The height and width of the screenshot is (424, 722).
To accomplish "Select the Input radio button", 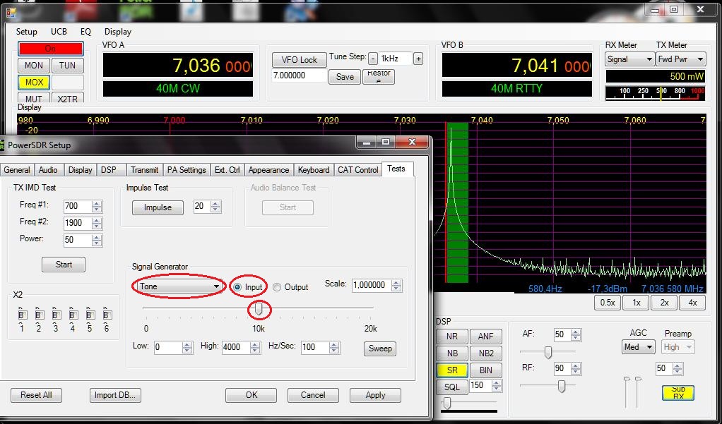I will click(238, 287).
